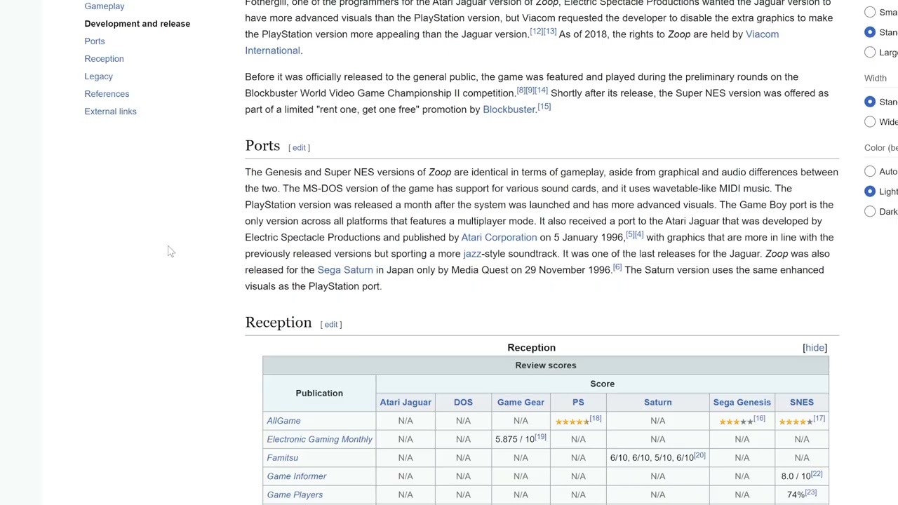
Task: Open citation [13] after Jaguar version
Action: click(550, 32)
